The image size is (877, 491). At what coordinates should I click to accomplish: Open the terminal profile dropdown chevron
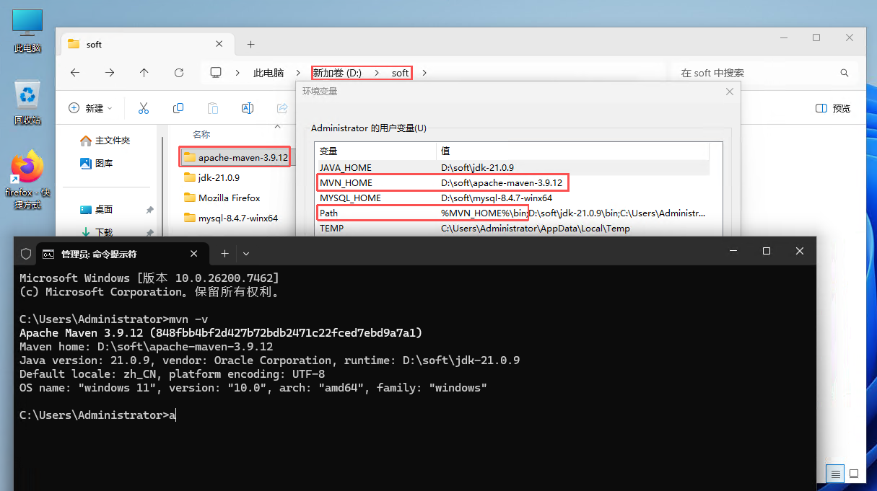point(246,253)
